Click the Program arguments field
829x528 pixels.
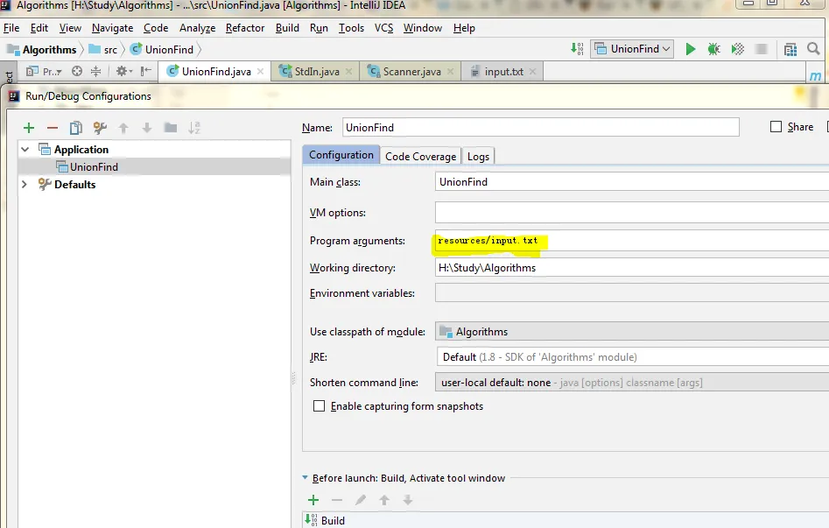(632, 241)
